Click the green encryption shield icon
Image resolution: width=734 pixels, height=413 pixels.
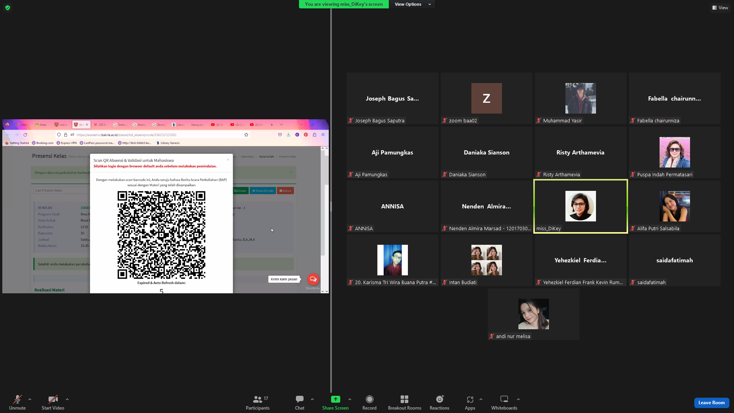(8, 8)
